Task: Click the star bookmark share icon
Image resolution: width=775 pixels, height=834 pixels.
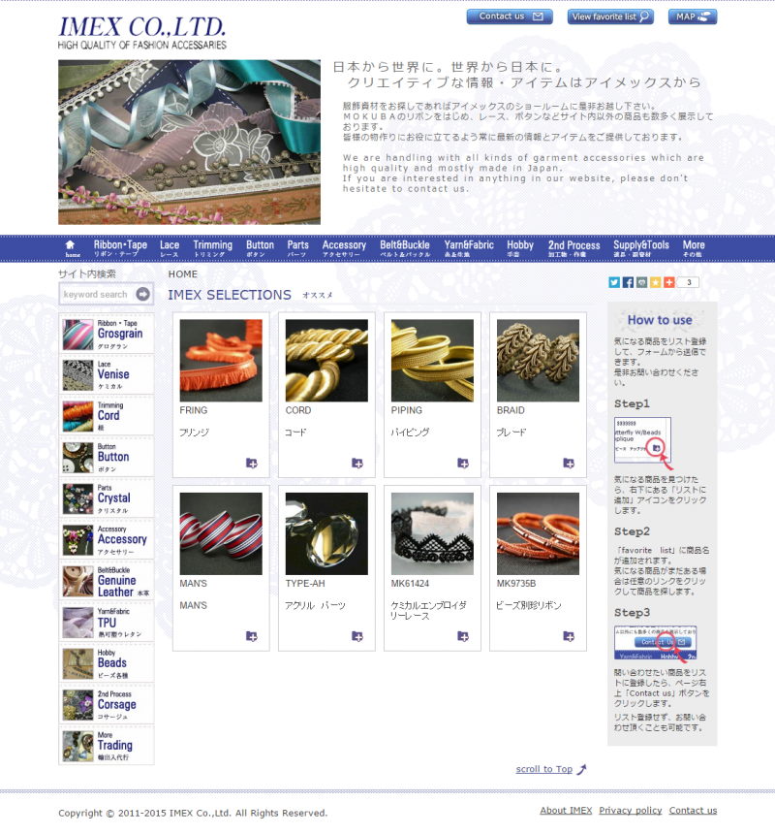Action: pos(656,282)
